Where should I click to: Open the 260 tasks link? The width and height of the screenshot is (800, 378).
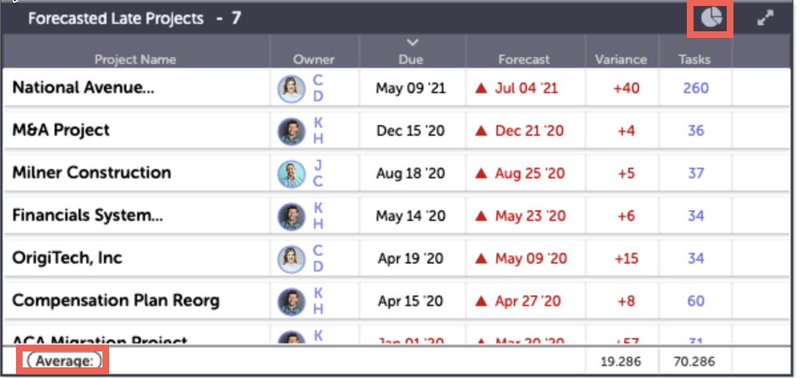tap(696, 88)
